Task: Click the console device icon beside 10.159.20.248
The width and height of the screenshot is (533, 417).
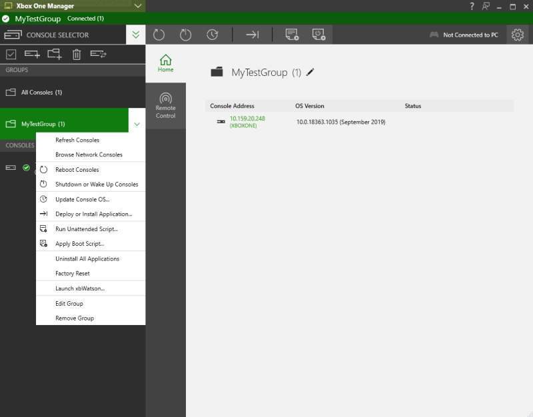Action: click(x=221, y=122)
